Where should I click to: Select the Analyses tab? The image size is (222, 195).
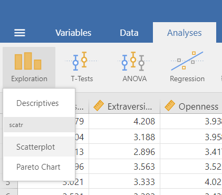[185, 33]
